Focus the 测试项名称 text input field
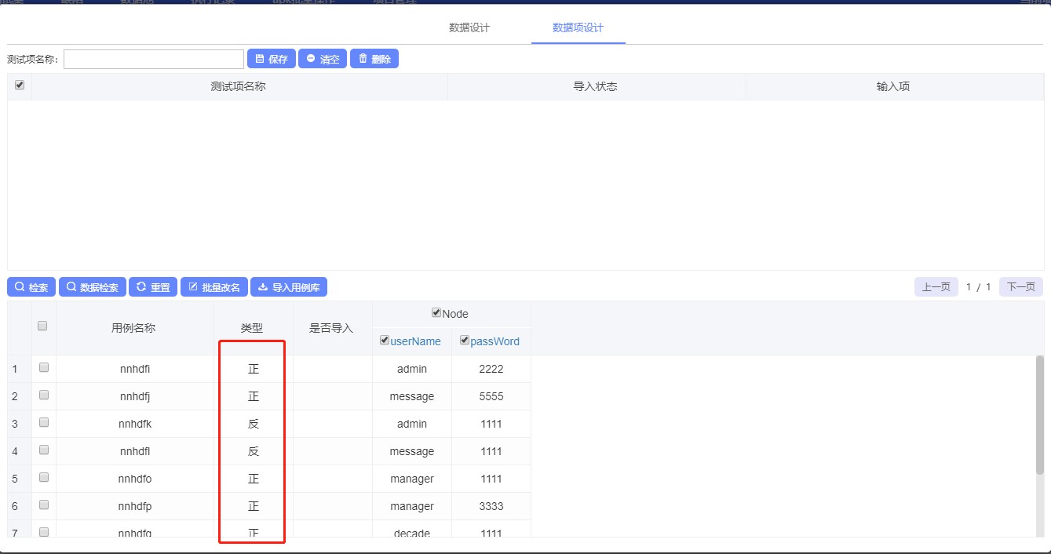 point(154,60)
